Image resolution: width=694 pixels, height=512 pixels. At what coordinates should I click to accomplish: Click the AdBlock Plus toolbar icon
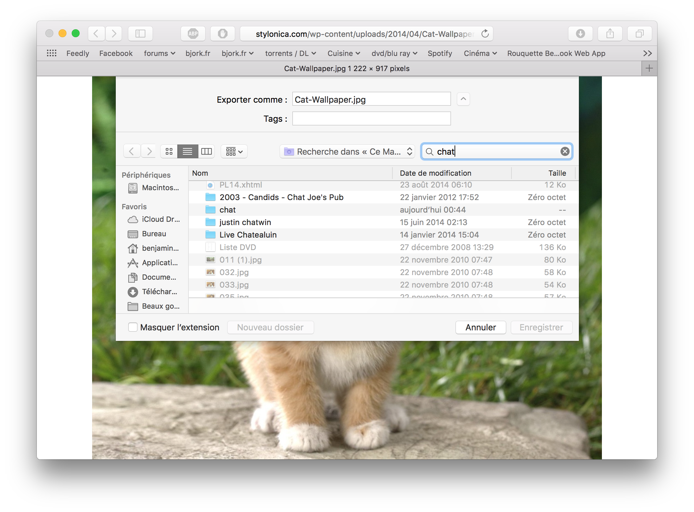pyautogui.click(x=193, y=34)
